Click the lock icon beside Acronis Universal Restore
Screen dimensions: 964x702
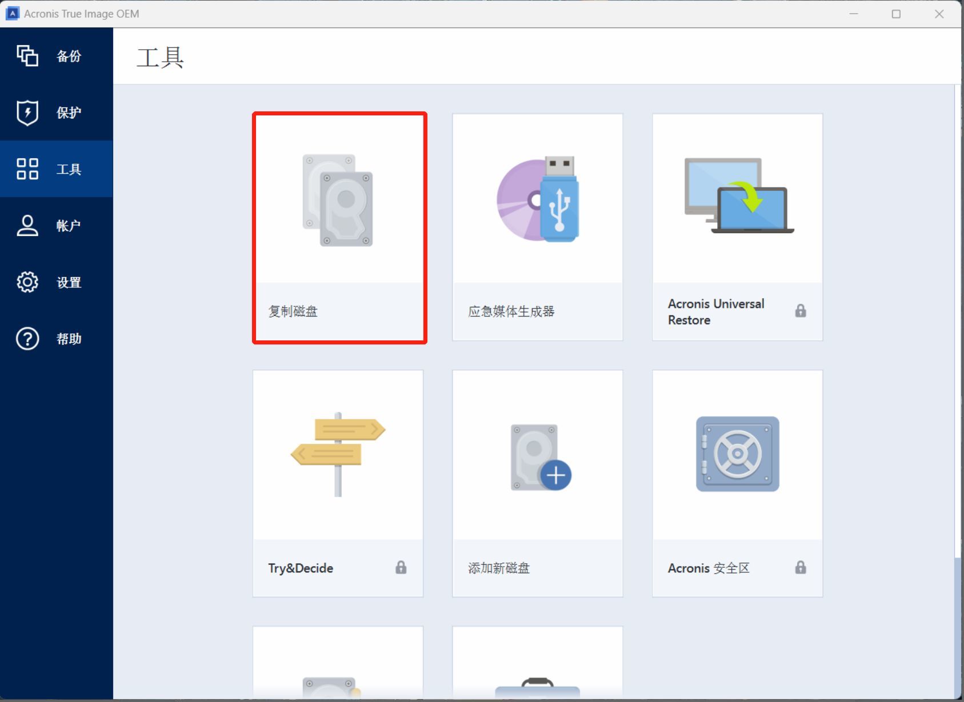(801, 310)
